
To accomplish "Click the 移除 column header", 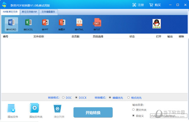I will (x=181, y=37).
